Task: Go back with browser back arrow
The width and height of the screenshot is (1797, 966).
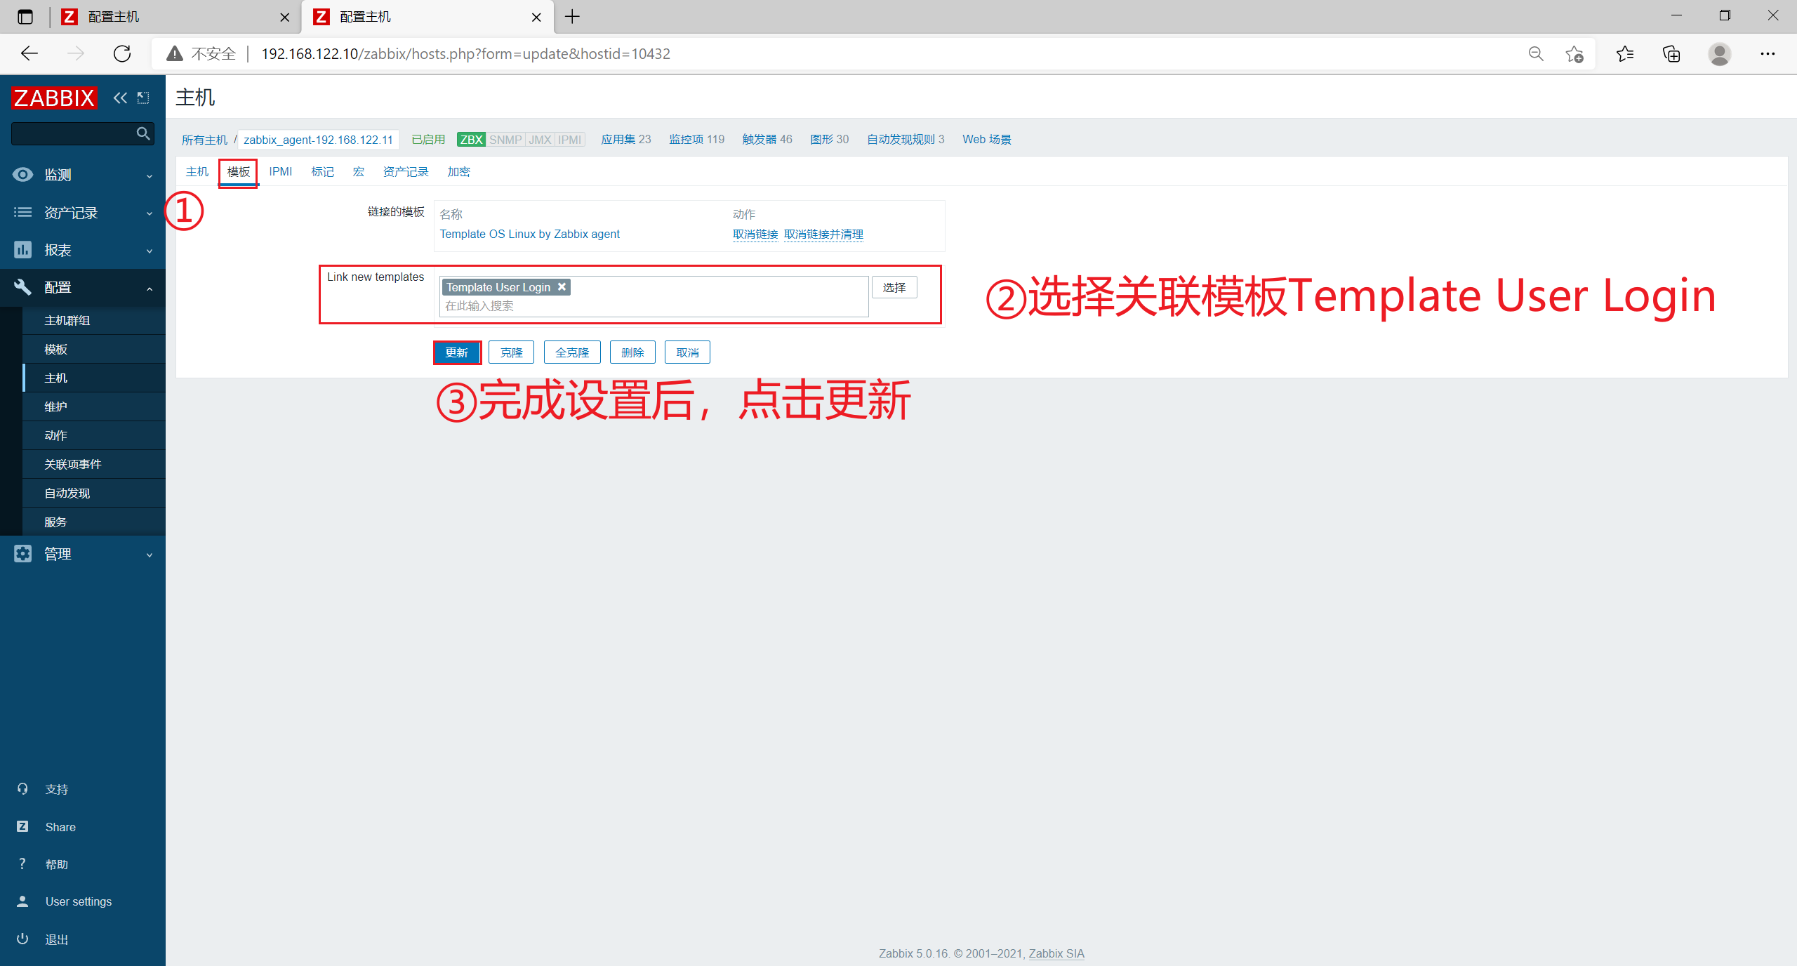Action: (x=29, y=53)
